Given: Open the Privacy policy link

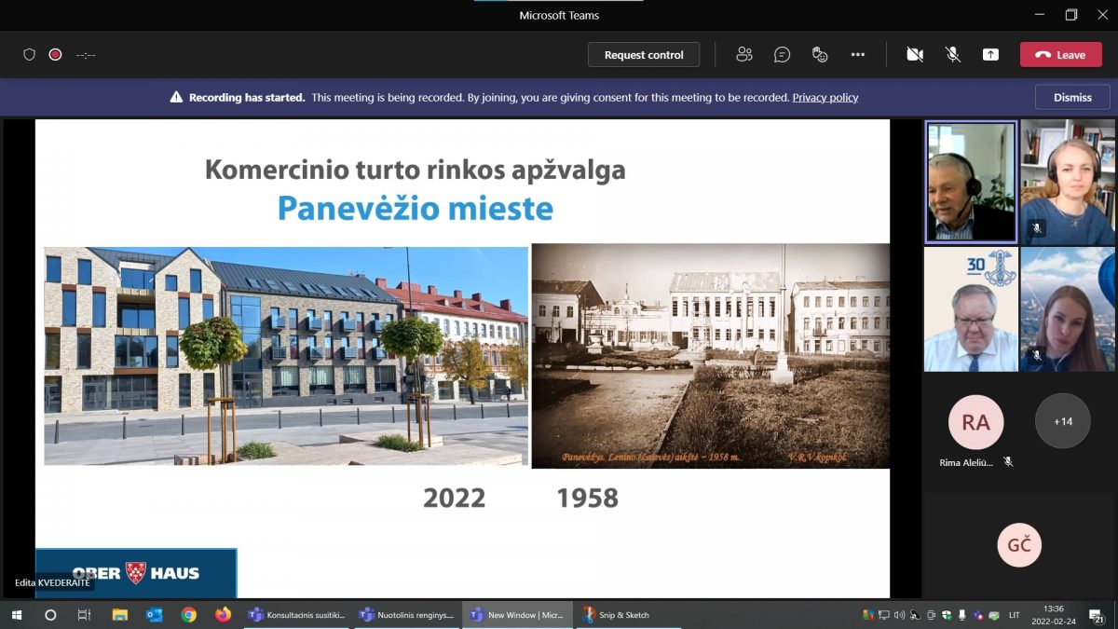Looking at the screenshot, I should pos(825,97).
